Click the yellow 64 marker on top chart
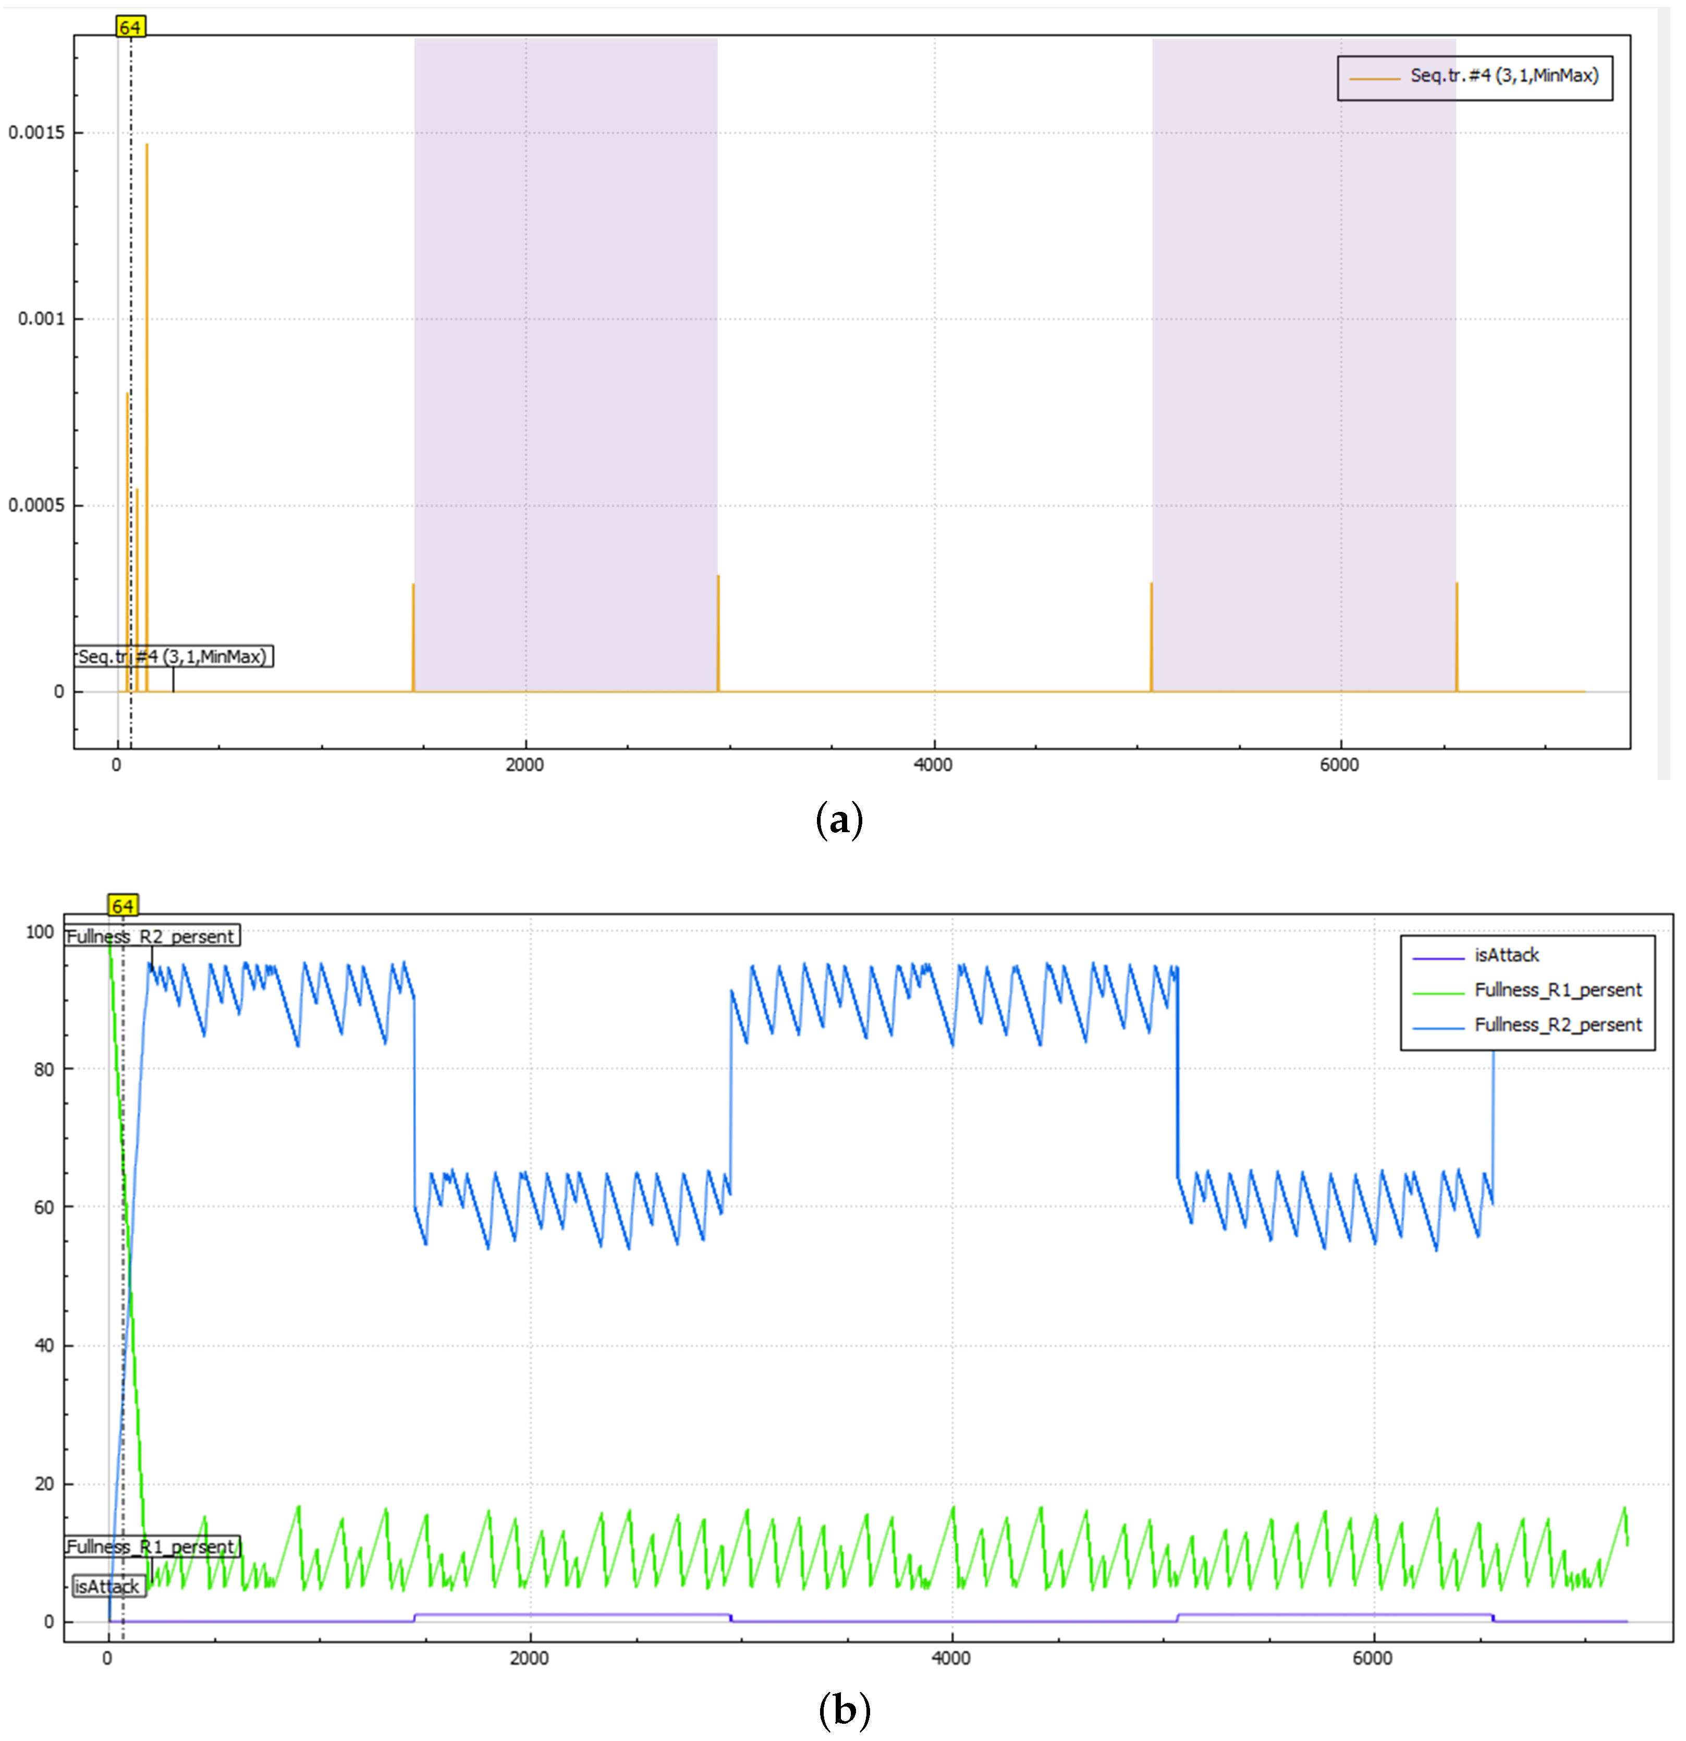 130,28
